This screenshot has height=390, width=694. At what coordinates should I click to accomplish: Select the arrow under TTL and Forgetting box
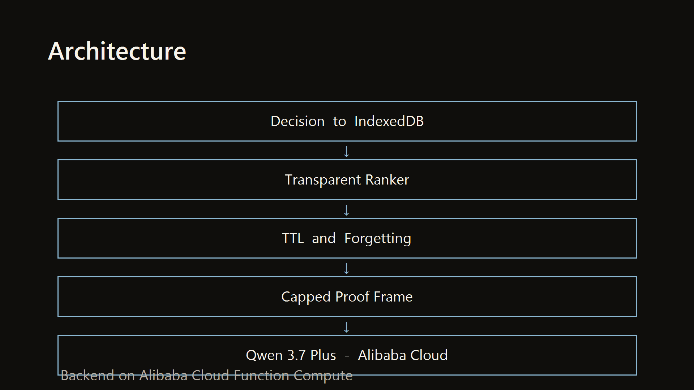tap(346, 269)
